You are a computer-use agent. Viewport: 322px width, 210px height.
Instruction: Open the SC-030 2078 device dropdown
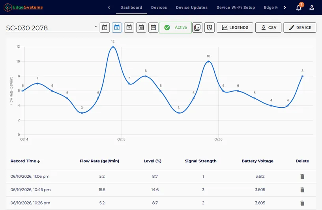coord(52,28)
